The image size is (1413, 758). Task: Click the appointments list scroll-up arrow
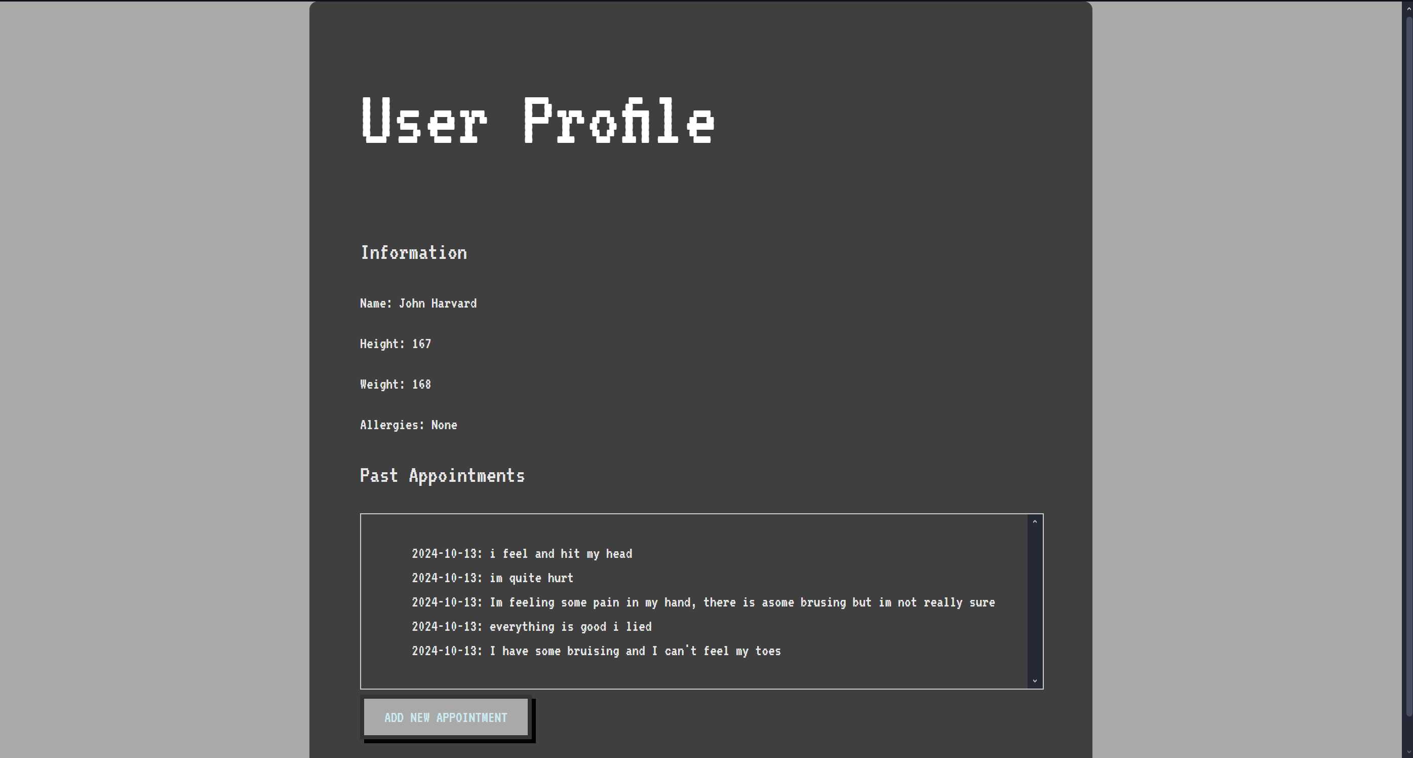[1035, 521]
